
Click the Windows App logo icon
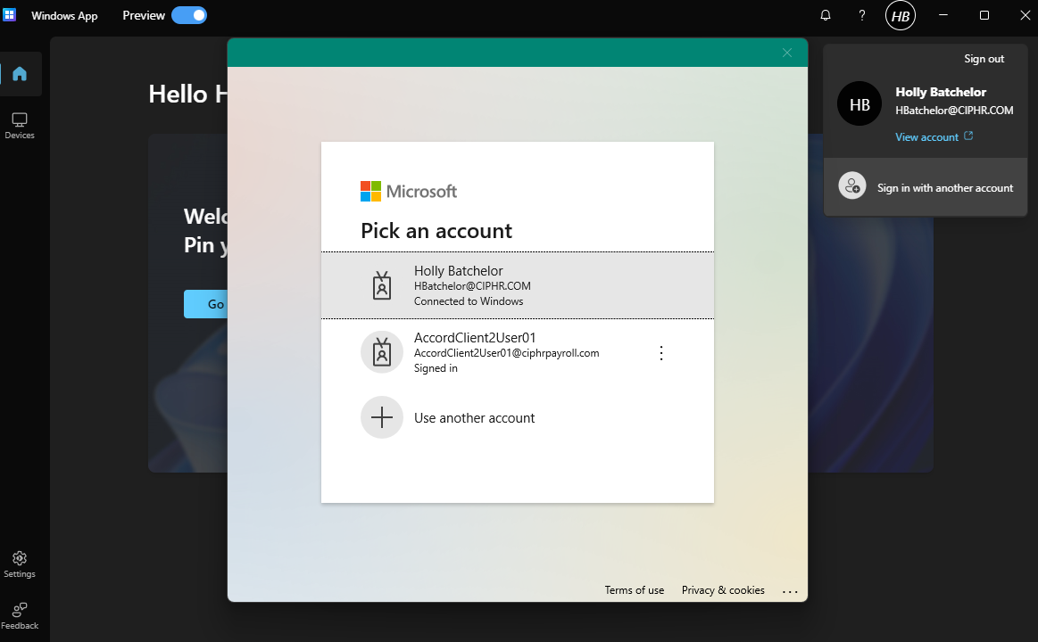[10, 15]
